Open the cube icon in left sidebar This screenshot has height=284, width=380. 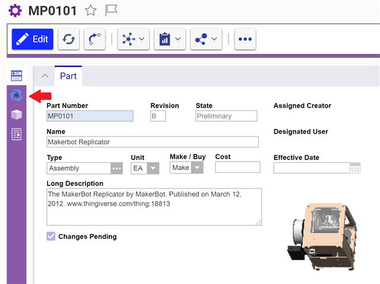point(17,115)
